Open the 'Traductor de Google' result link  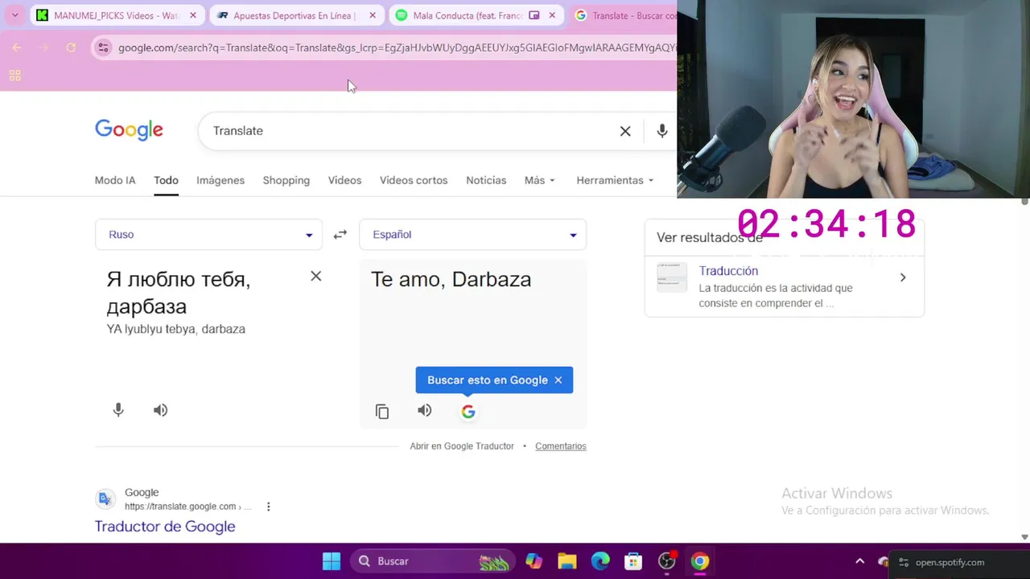click(165, 527)
